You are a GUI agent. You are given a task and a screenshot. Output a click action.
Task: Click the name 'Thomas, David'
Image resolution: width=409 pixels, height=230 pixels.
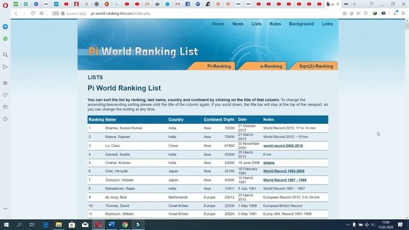click(117, 206)
